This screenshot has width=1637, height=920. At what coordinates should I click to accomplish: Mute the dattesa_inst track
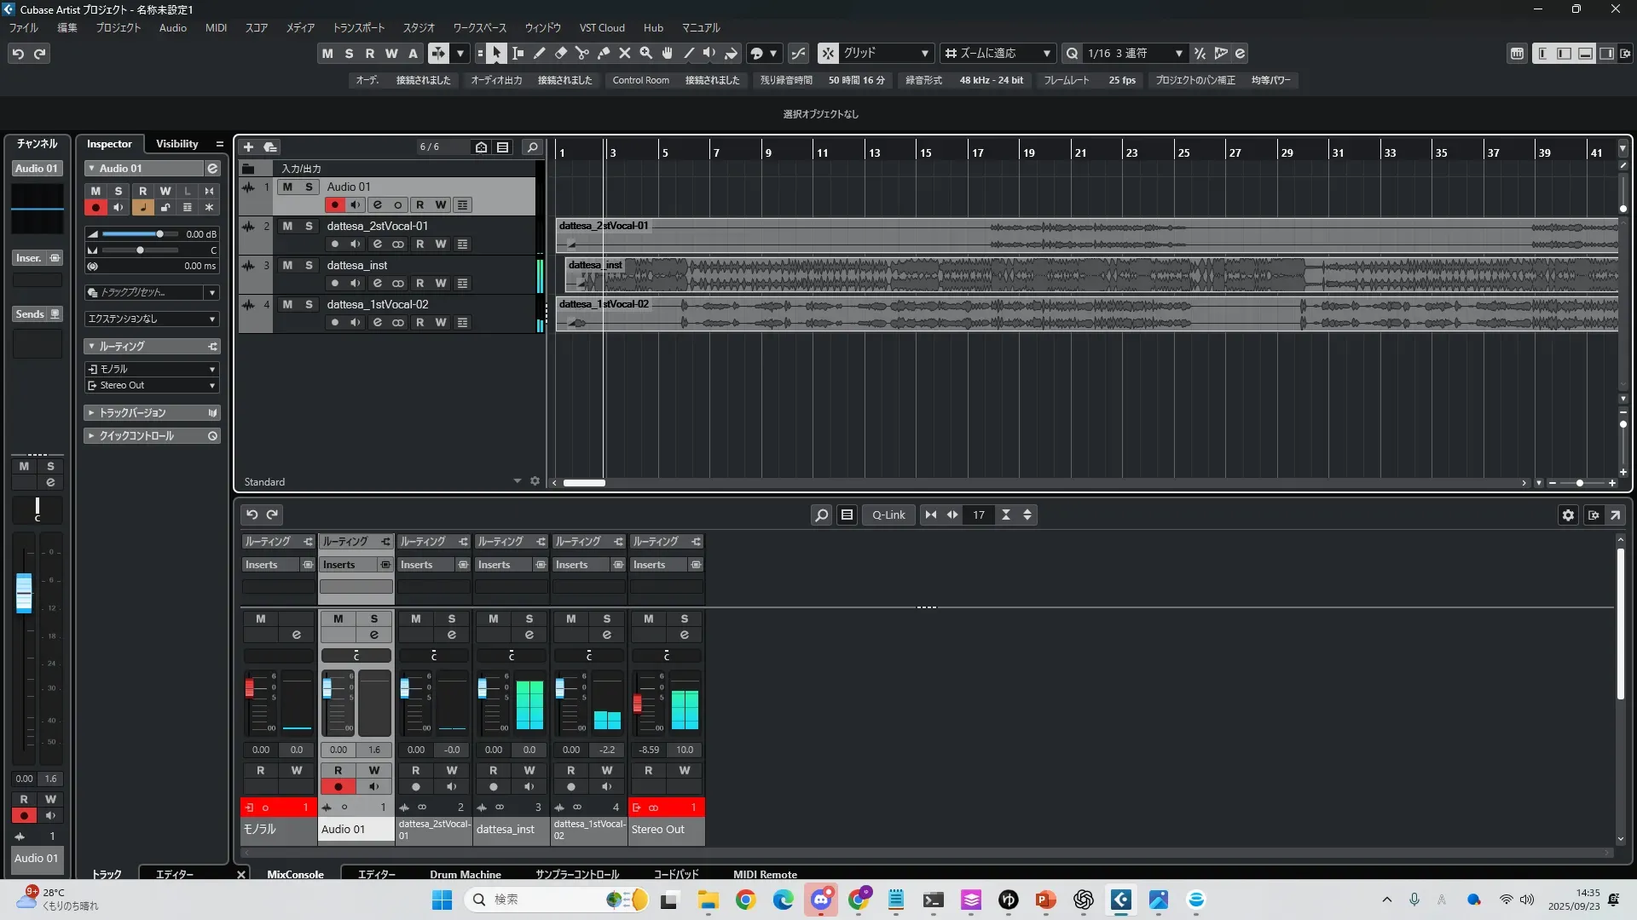287,266
